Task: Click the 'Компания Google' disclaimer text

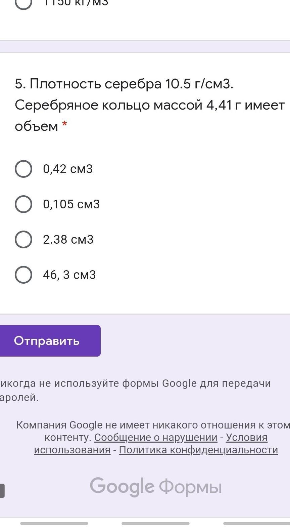Action: 153,425
